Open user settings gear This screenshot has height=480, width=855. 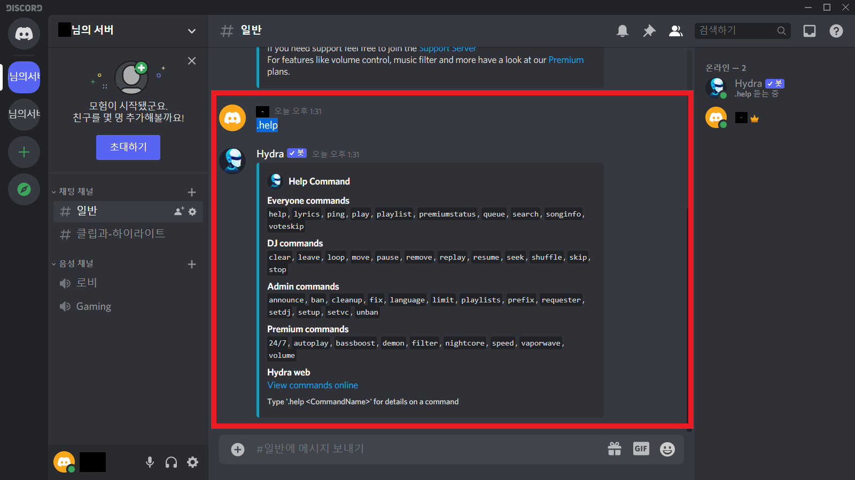point(193,462)
